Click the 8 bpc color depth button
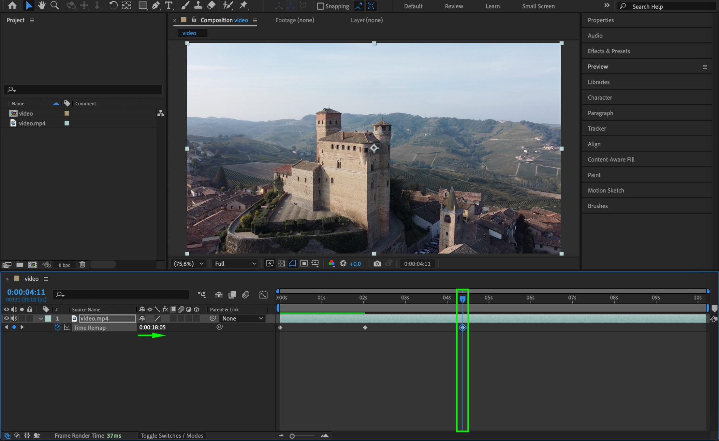 64,265
